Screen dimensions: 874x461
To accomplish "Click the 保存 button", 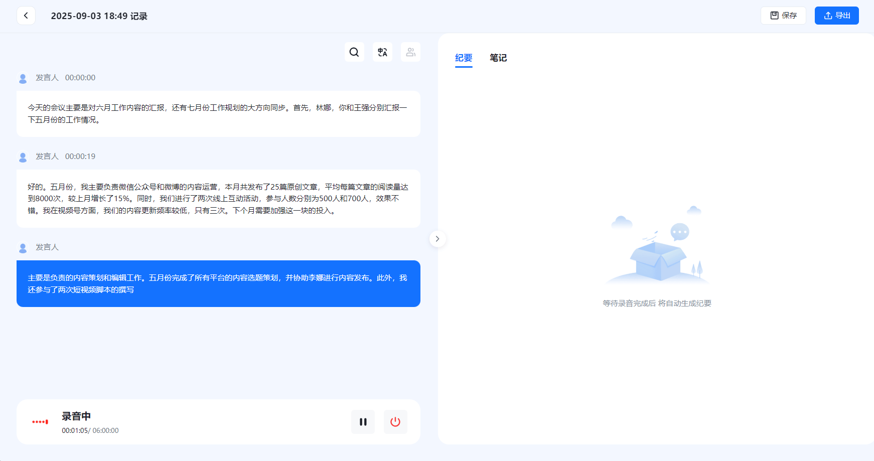I will pos(783,16).
